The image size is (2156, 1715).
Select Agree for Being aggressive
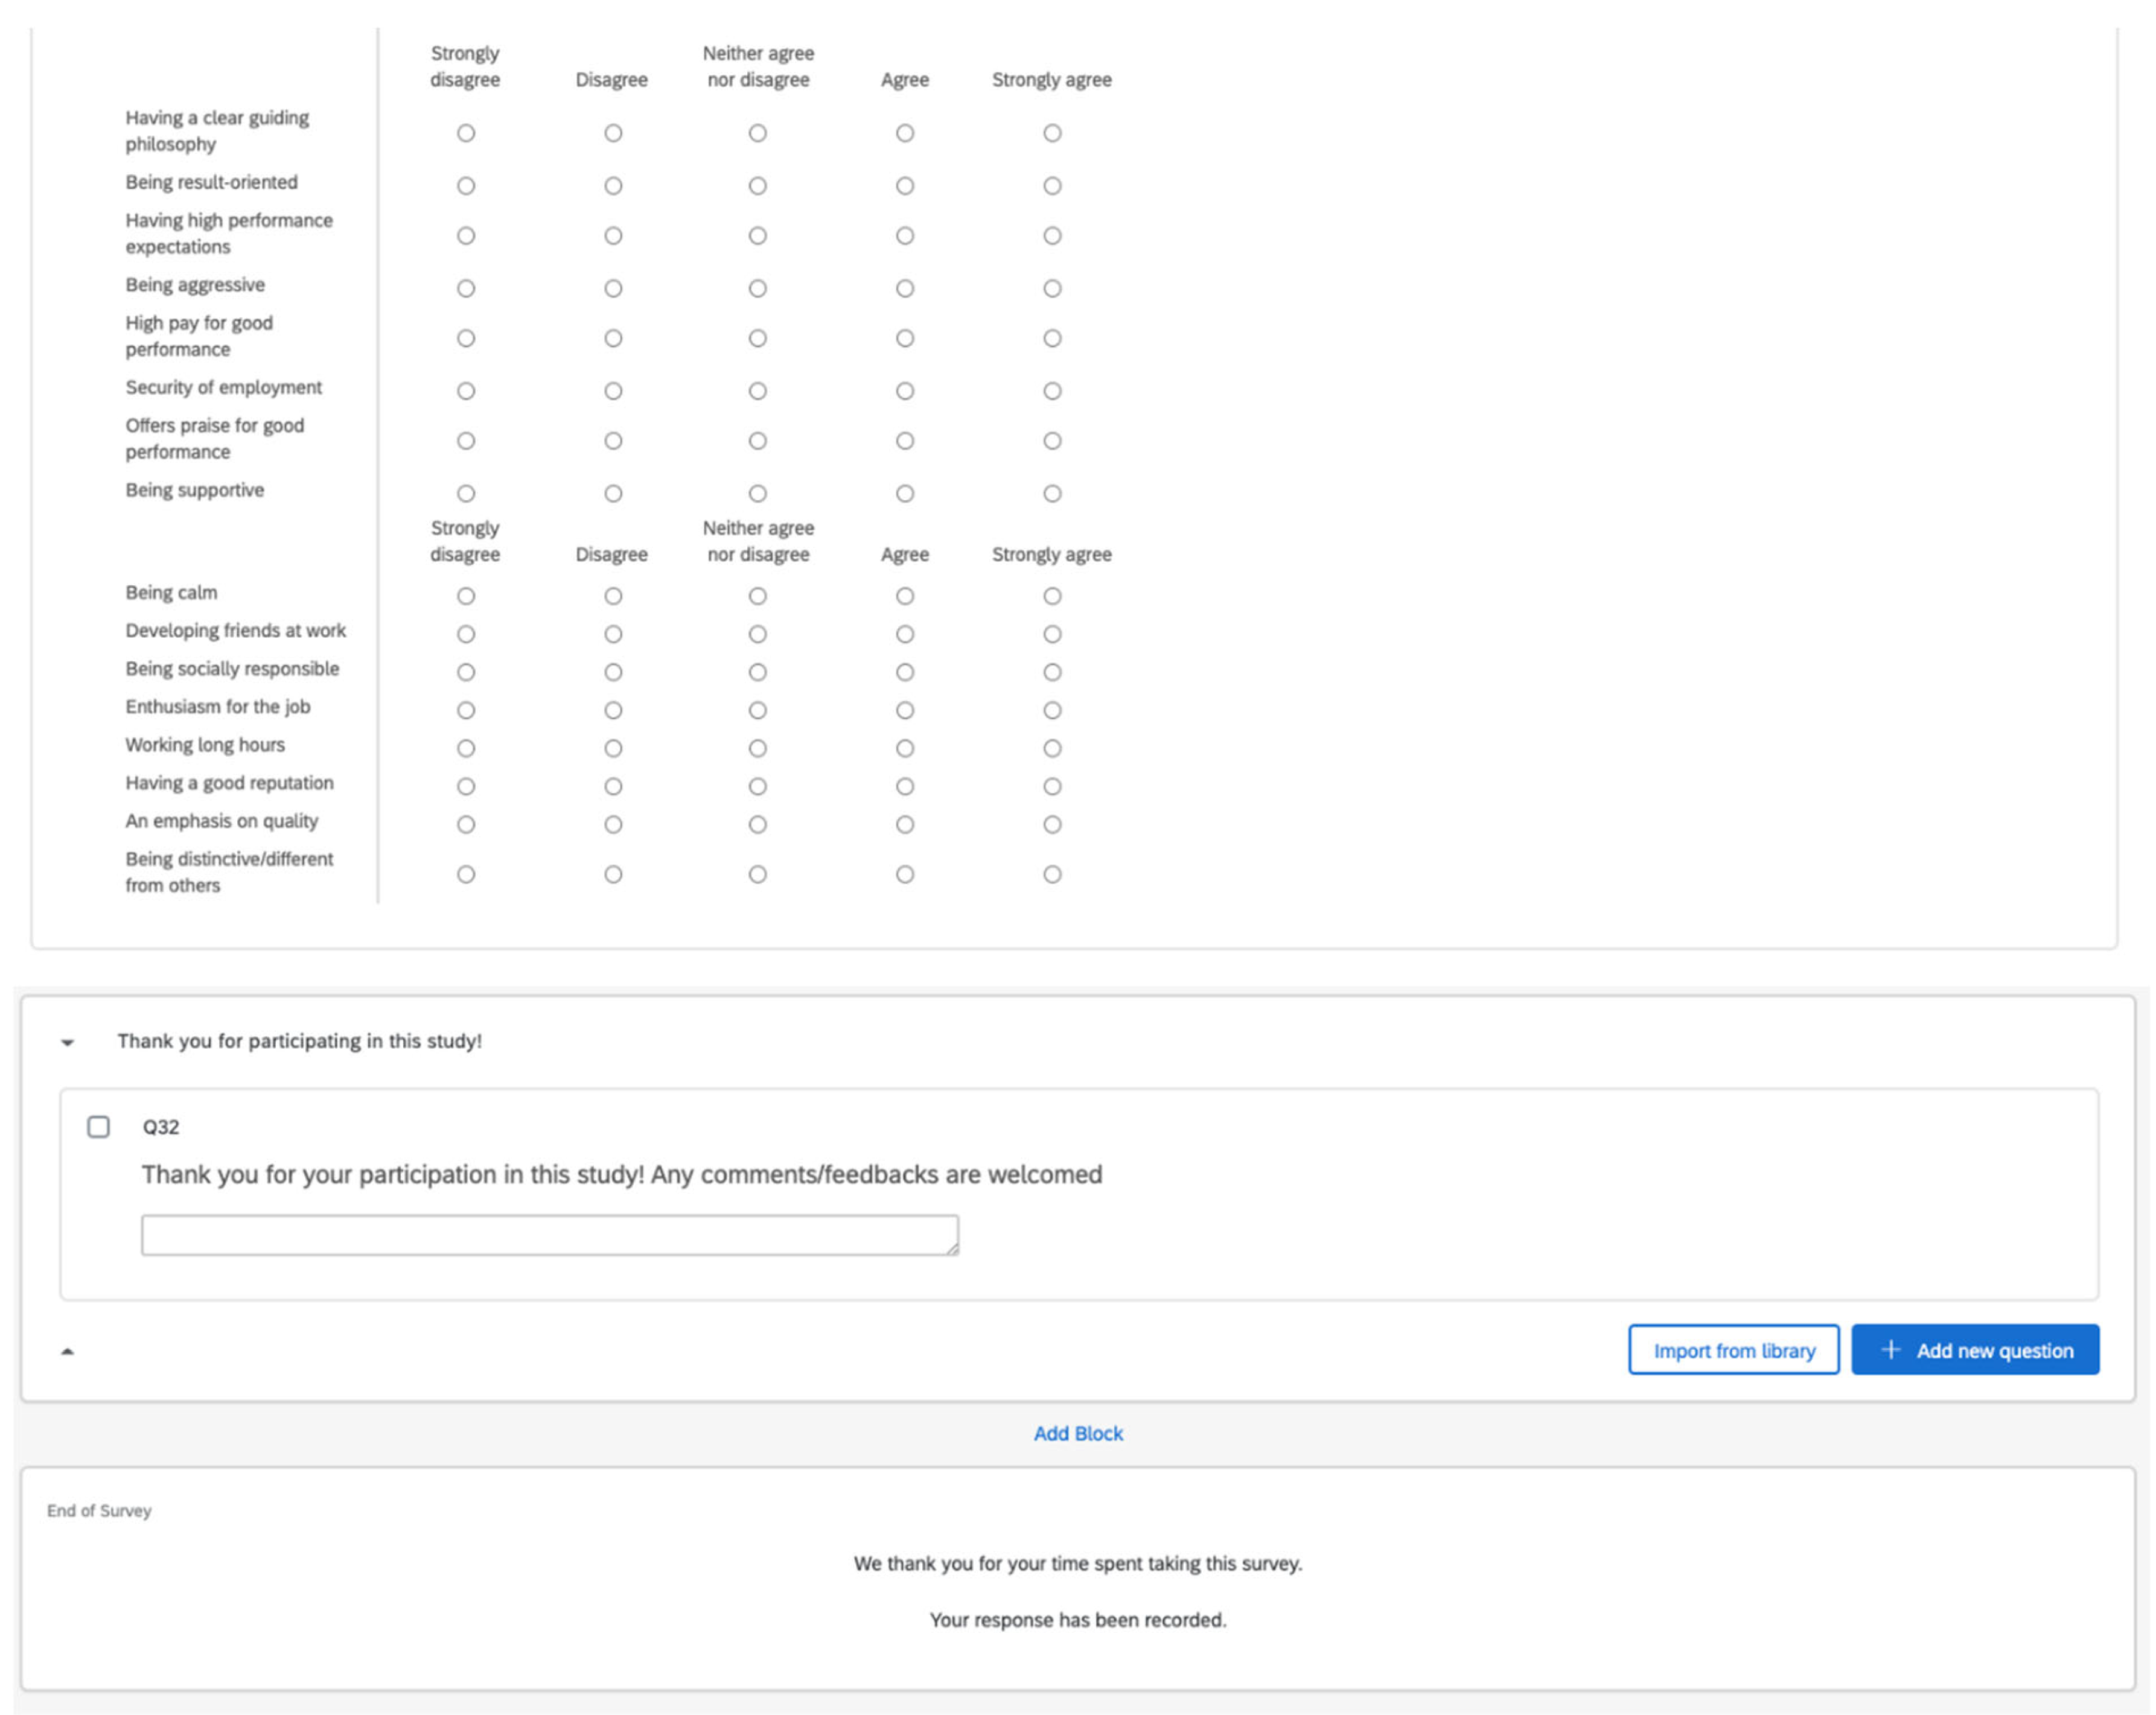coord(905,288)
